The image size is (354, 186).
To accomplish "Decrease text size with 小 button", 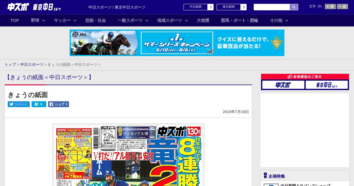I will 342,6.
